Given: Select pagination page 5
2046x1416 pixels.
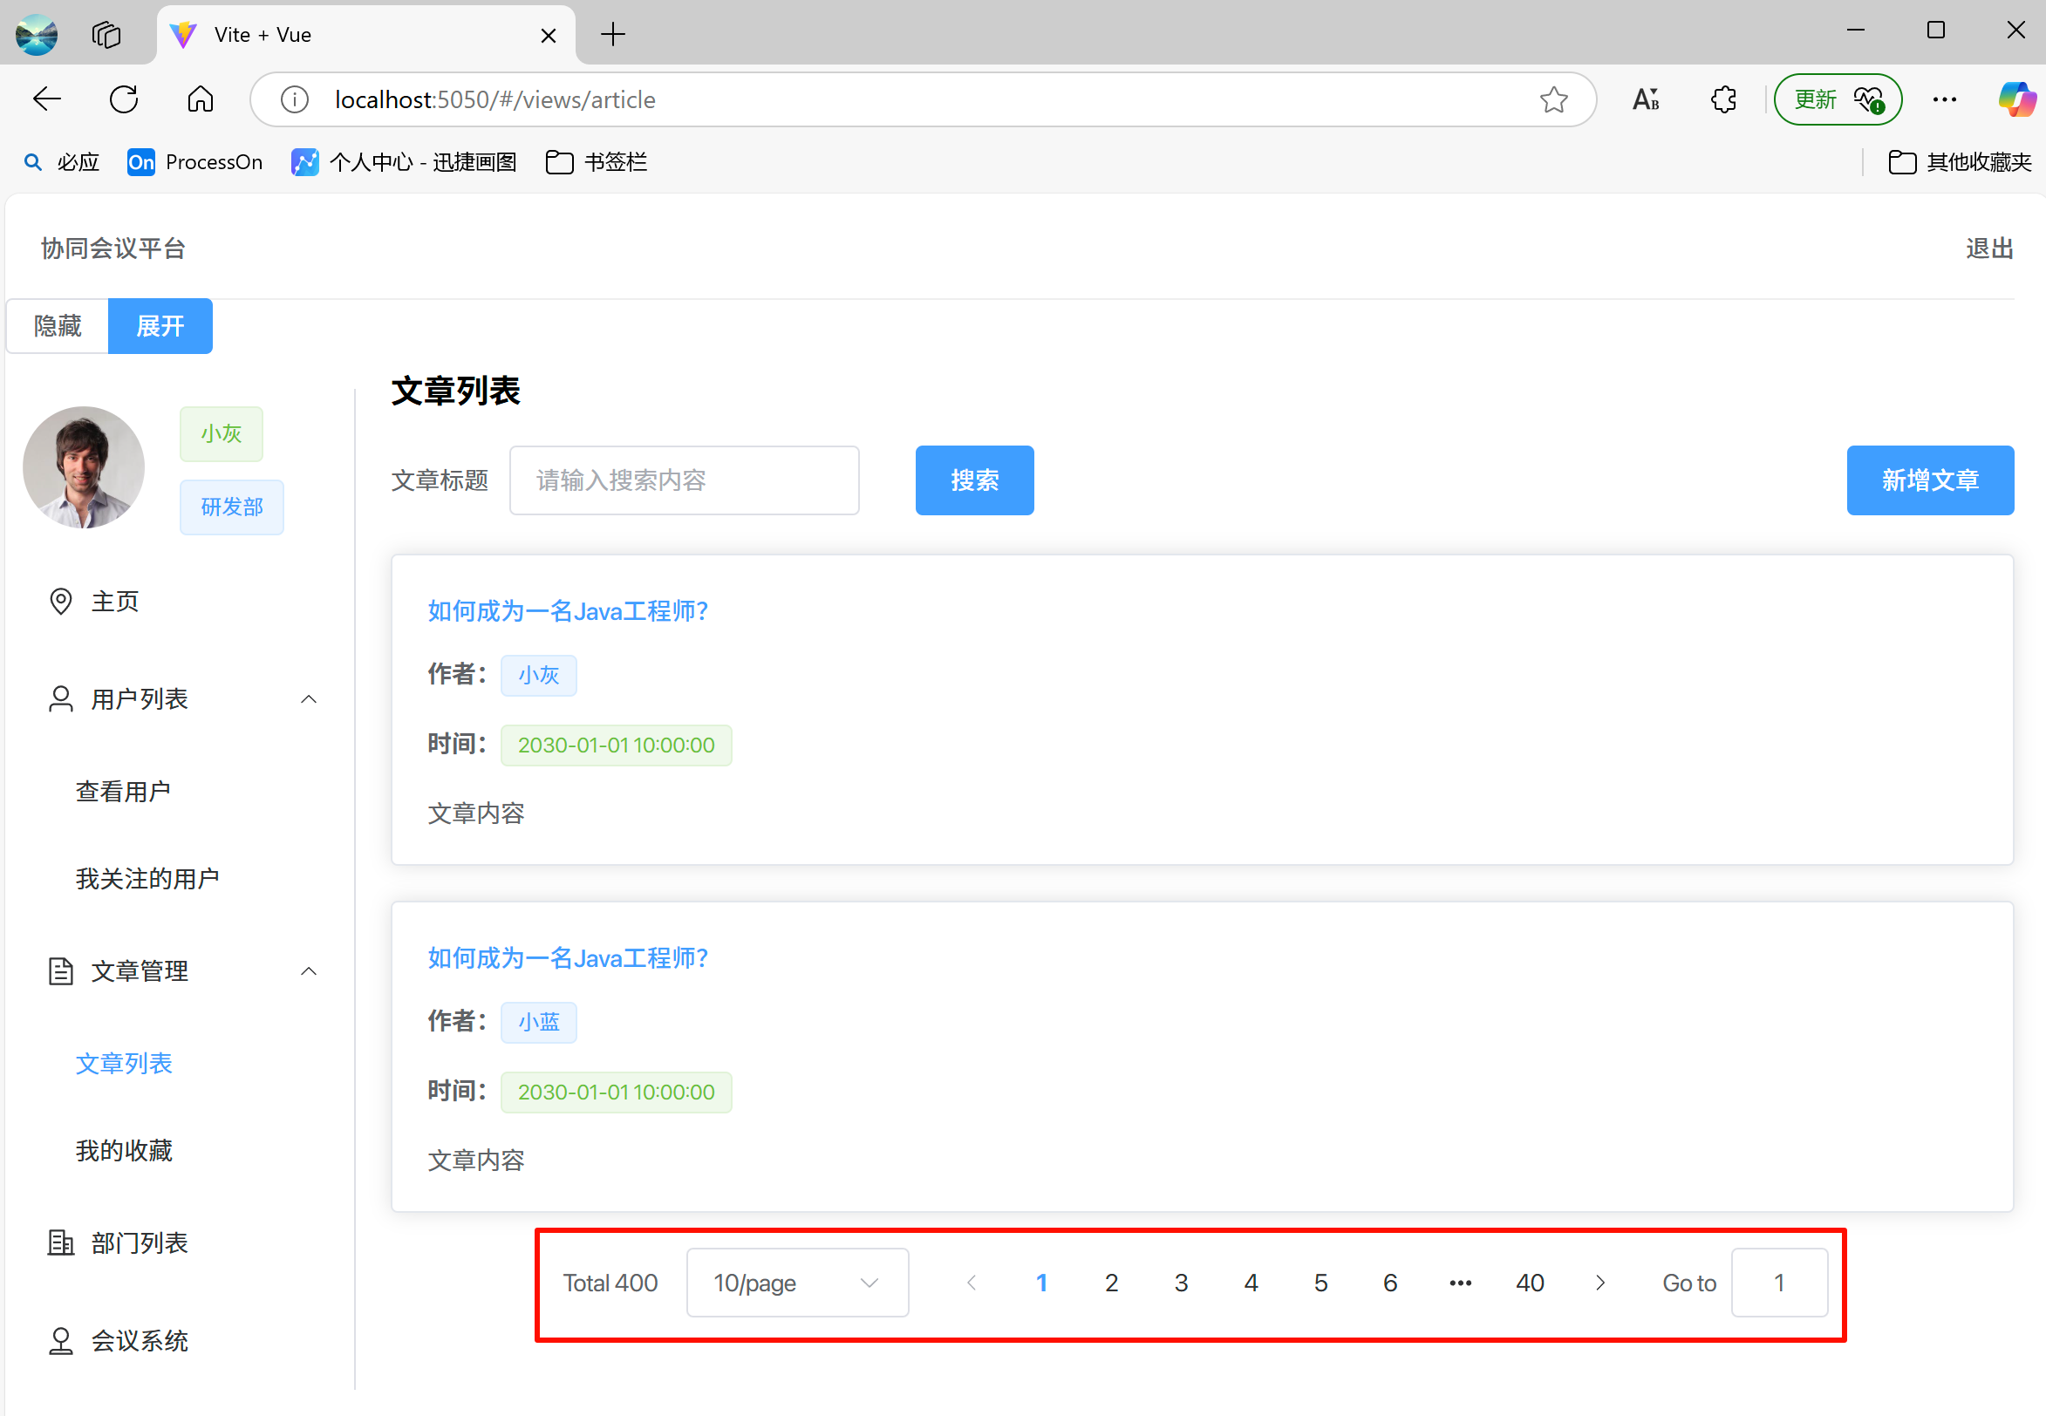Looking at the screenshot, I should point(1320,1283).
